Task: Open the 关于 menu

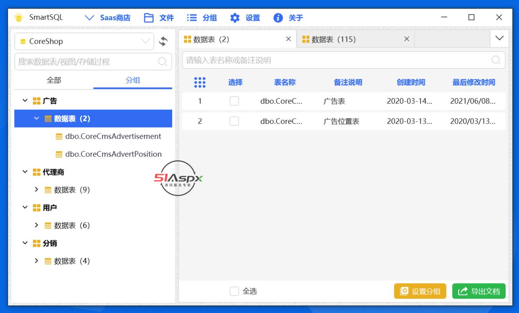Action: pos(288,18)
